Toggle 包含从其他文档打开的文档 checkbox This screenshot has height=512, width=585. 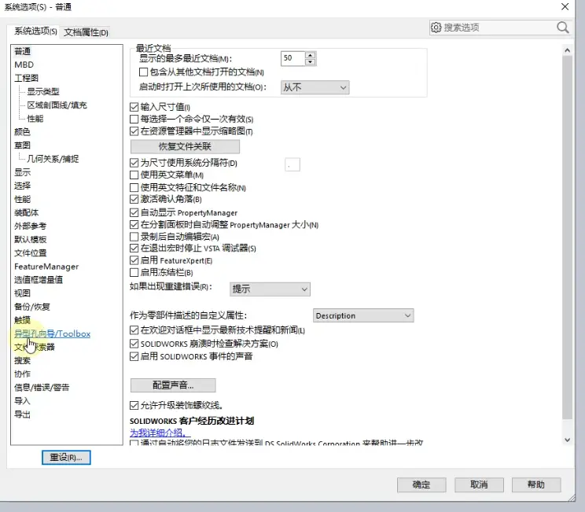143,72
